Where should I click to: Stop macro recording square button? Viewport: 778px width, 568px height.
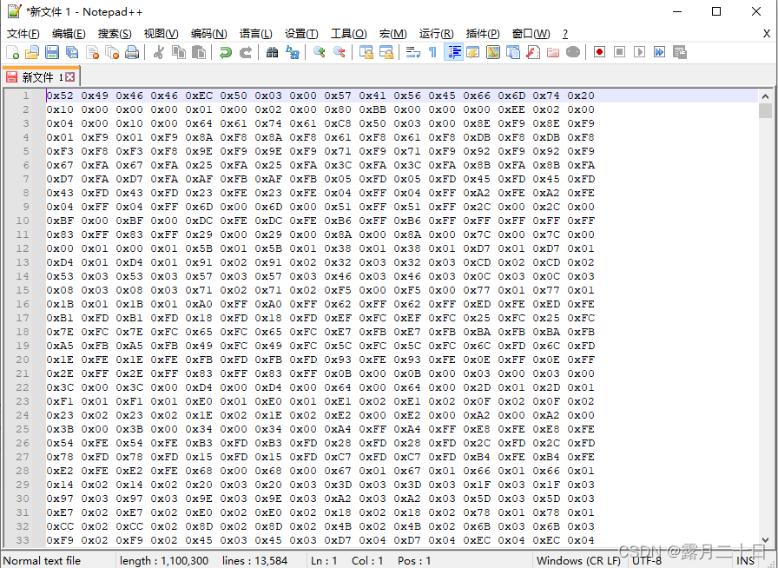[x=619, y=52]
